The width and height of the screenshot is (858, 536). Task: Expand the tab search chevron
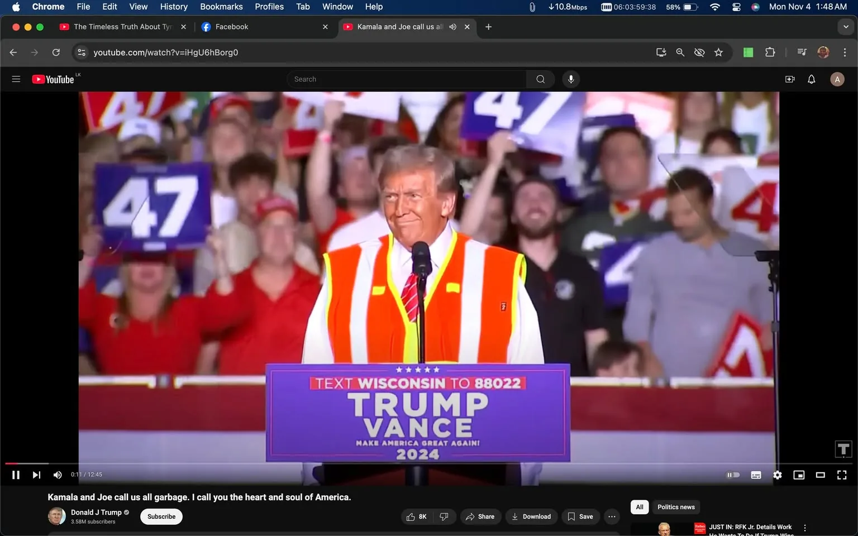[x=845, y=26]
